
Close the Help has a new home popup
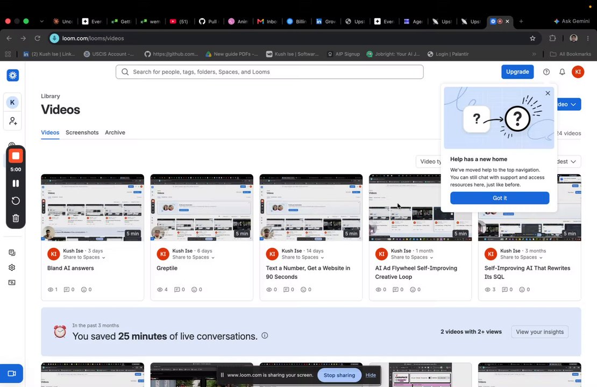548,93
